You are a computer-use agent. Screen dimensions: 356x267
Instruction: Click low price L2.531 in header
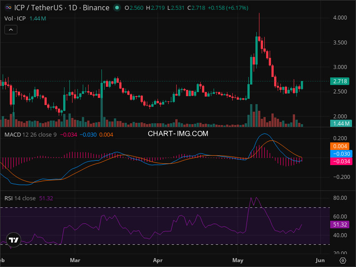(176, 8)
